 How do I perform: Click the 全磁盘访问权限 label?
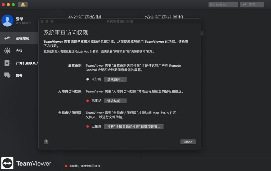pyautogui.click(x=70, y=113)
